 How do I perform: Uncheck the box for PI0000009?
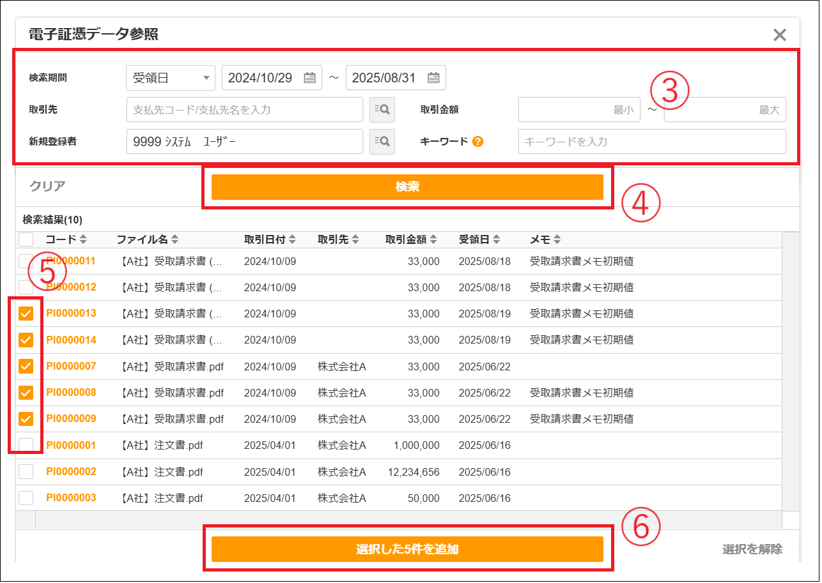[26, 419]
